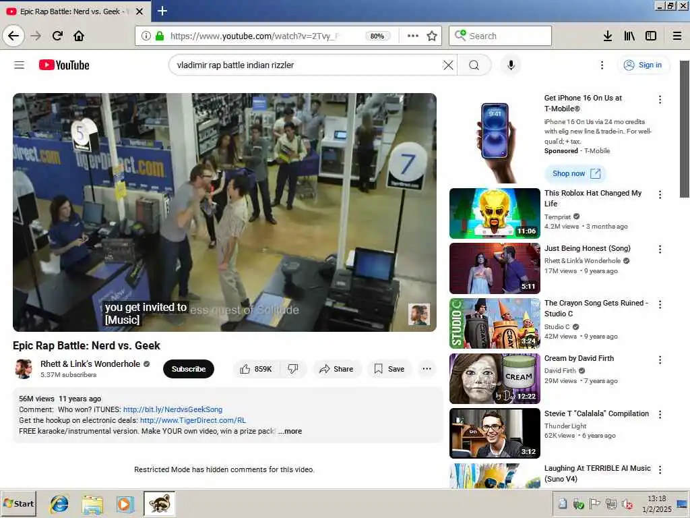Launch Internet Explorer from the taskbar
This screenshot has width=690, height=518.
[x=59, y=504]
